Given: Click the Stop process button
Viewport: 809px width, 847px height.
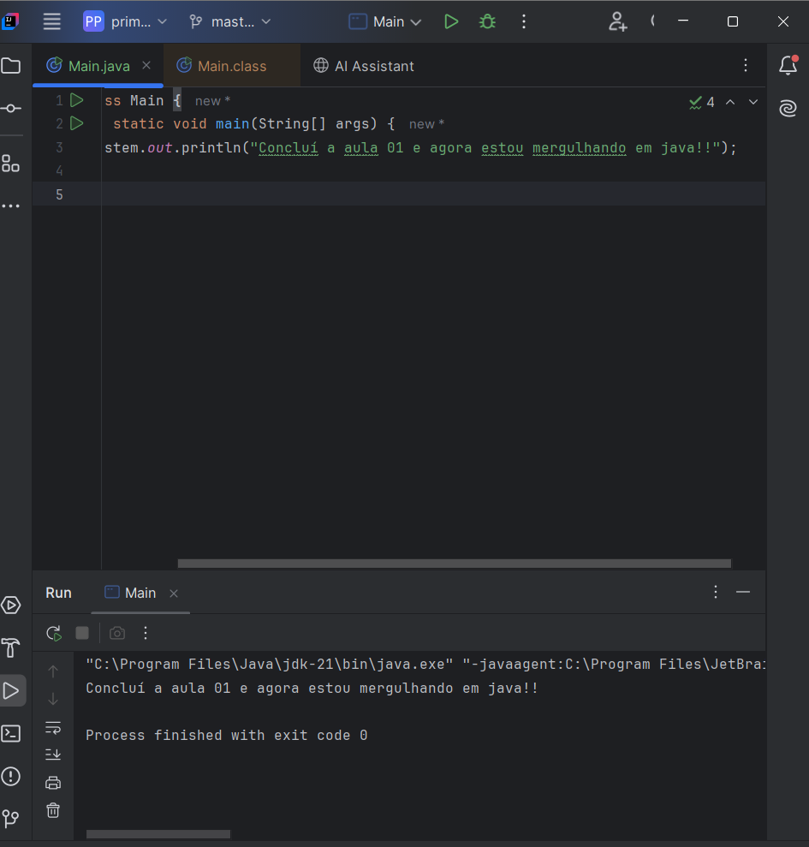Looking at the screenshot, I should 82,633.
